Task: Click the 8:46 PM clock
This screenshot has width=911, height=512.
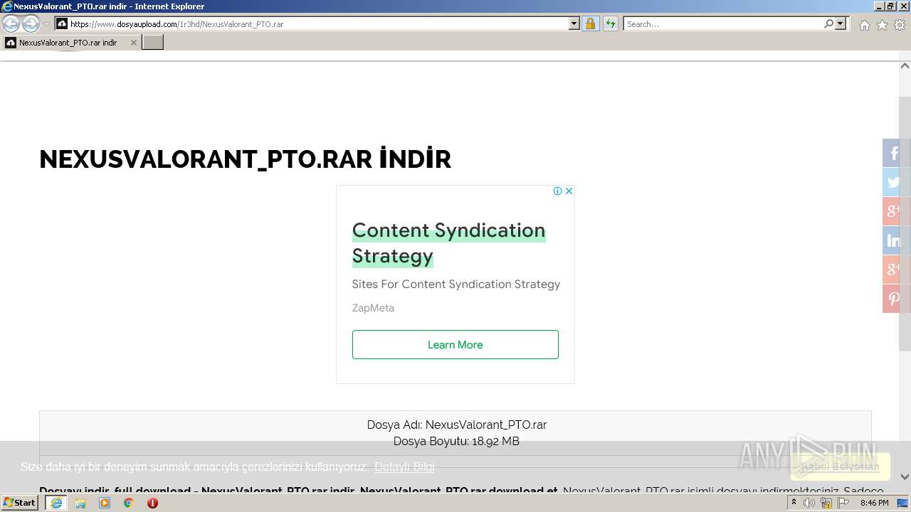Action: click(874, 503)
